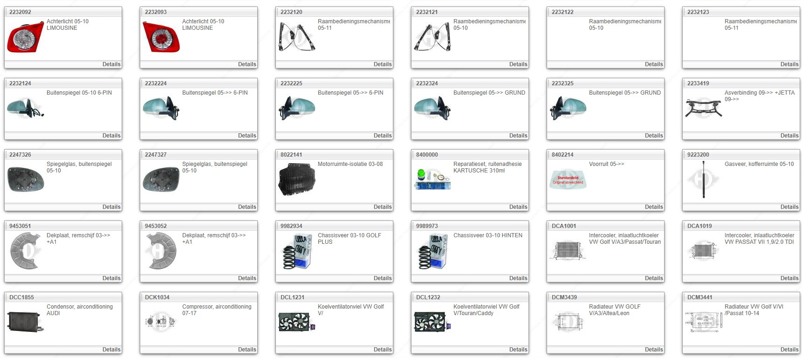
Task: Select window regulator image in card 2232120
Action: pos(297,37)
